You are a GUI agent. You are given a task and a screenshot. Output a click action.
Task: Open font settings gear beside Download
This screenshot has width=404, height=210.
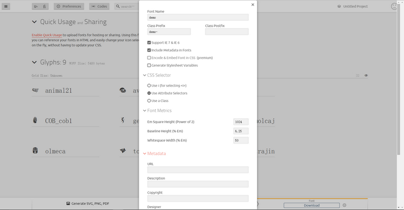(x=345, y=205)
